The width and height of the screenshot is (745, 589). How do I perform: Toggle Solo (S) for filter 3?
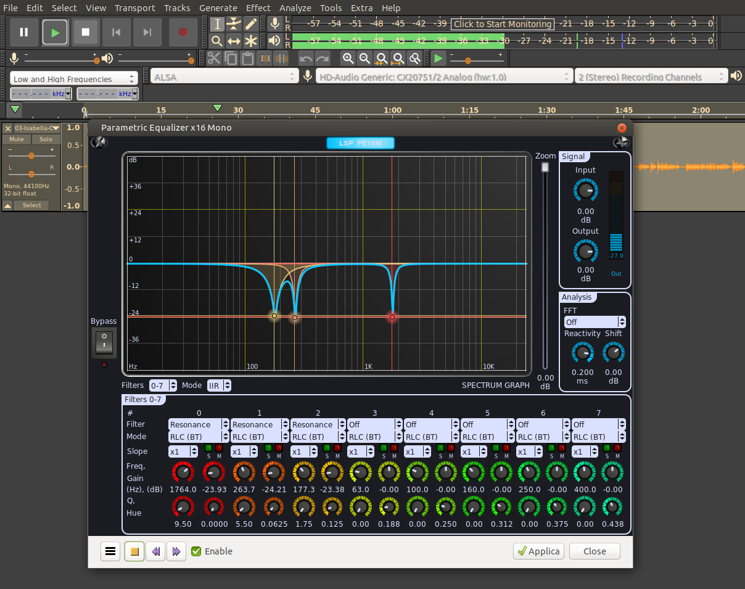coord(383,448)
